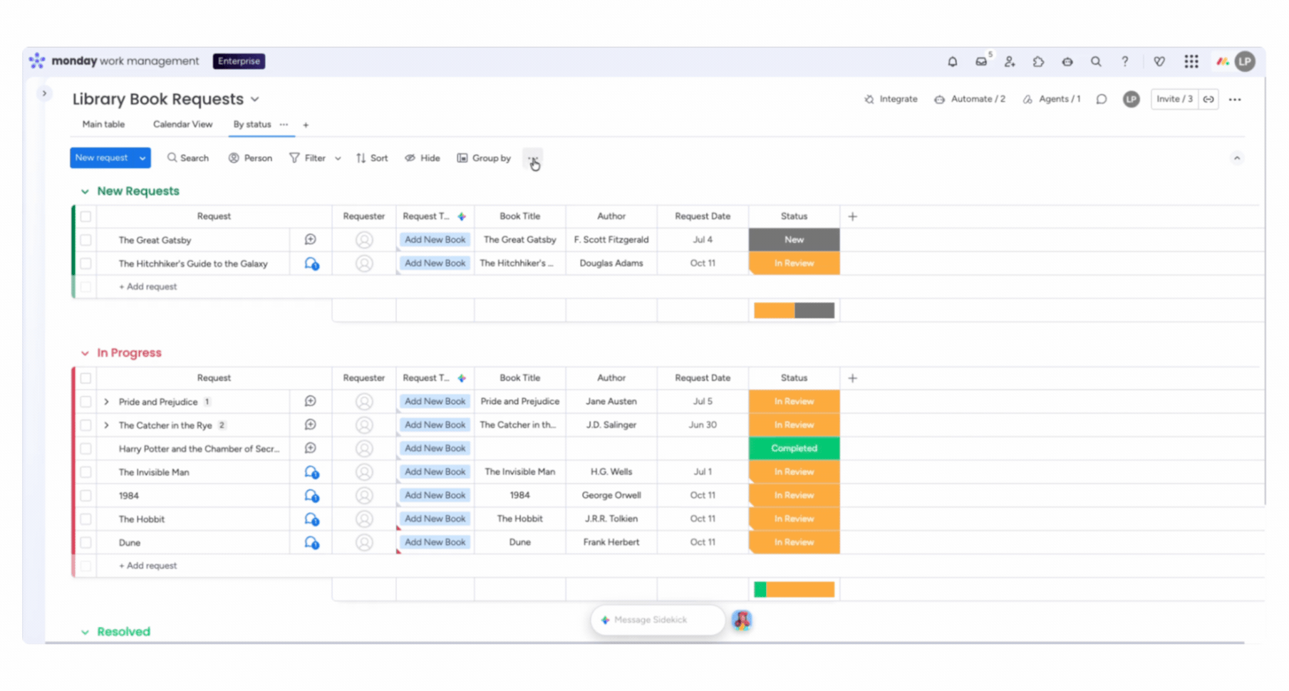Open the board options three-dot menu

point(1235,100)
